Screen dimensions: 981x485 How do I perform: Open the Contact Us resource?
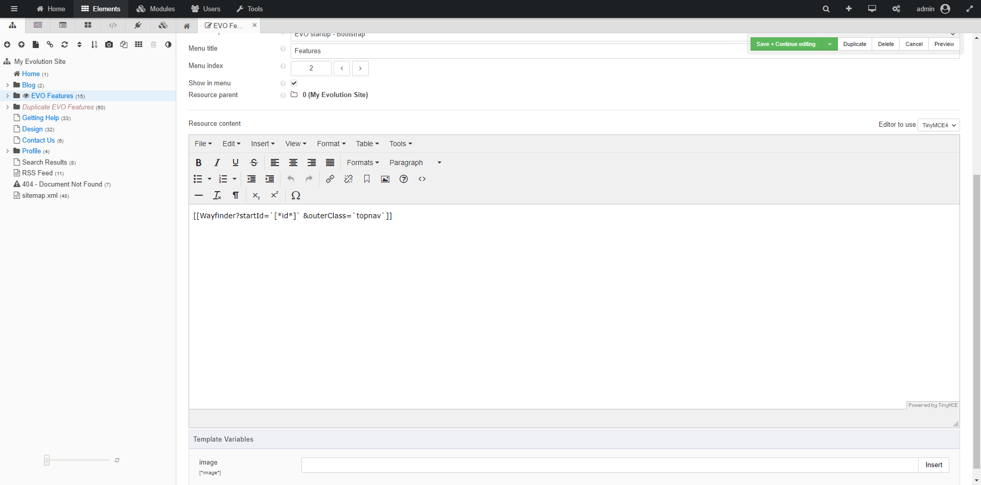click(x=38, y=140)
